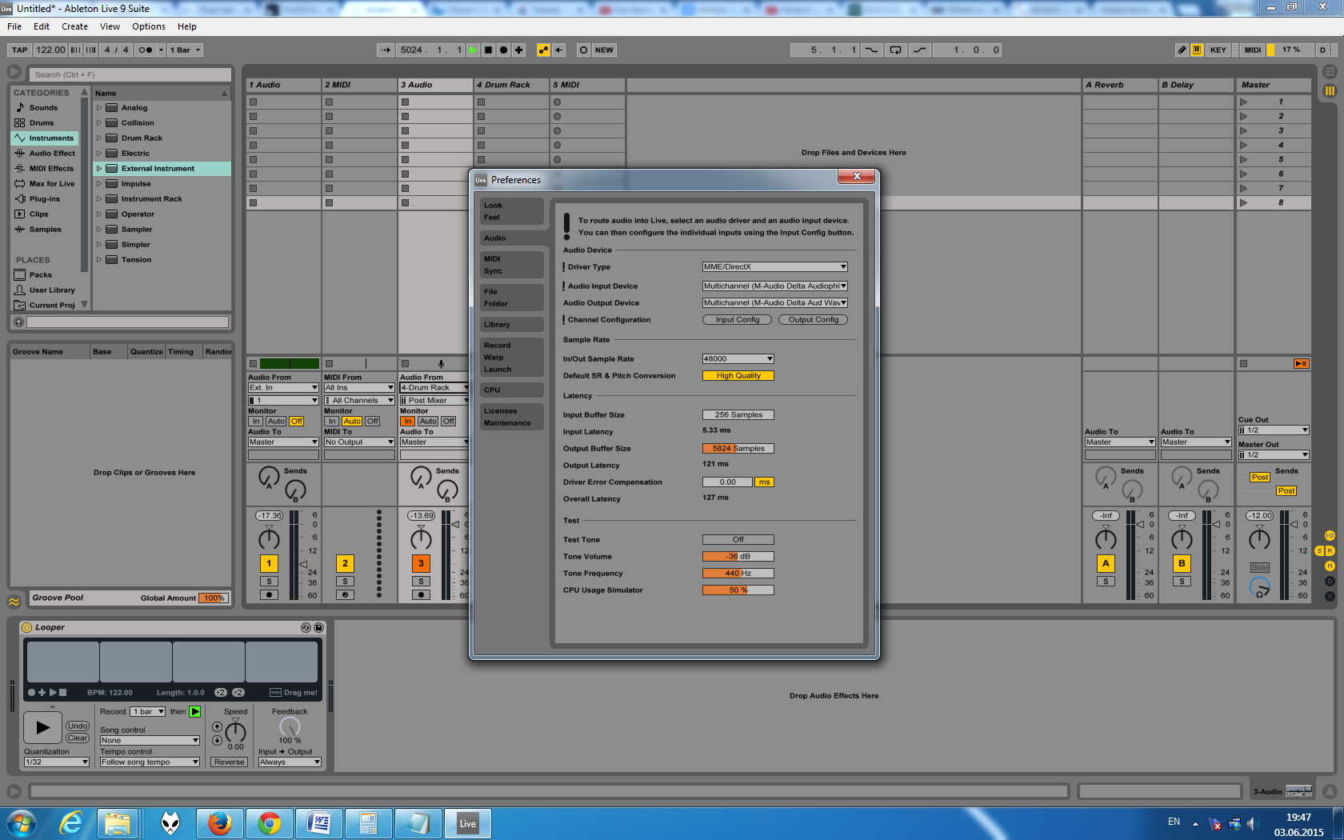Click the Follow playback icon
This screenshot has width=1344, height=840.
coord(386,50)
